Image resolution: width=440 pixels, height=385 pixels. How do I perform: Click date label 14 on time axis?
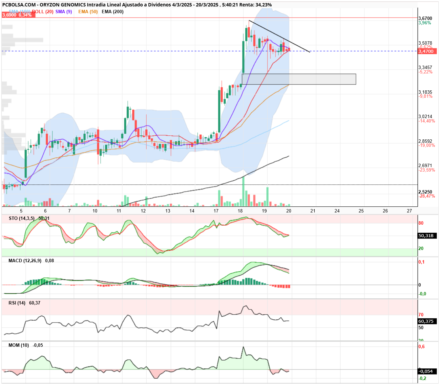192,211
